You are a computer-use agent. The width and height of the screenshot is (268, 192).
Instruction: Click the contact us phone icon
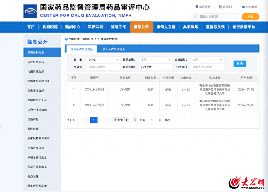(220, 7)
